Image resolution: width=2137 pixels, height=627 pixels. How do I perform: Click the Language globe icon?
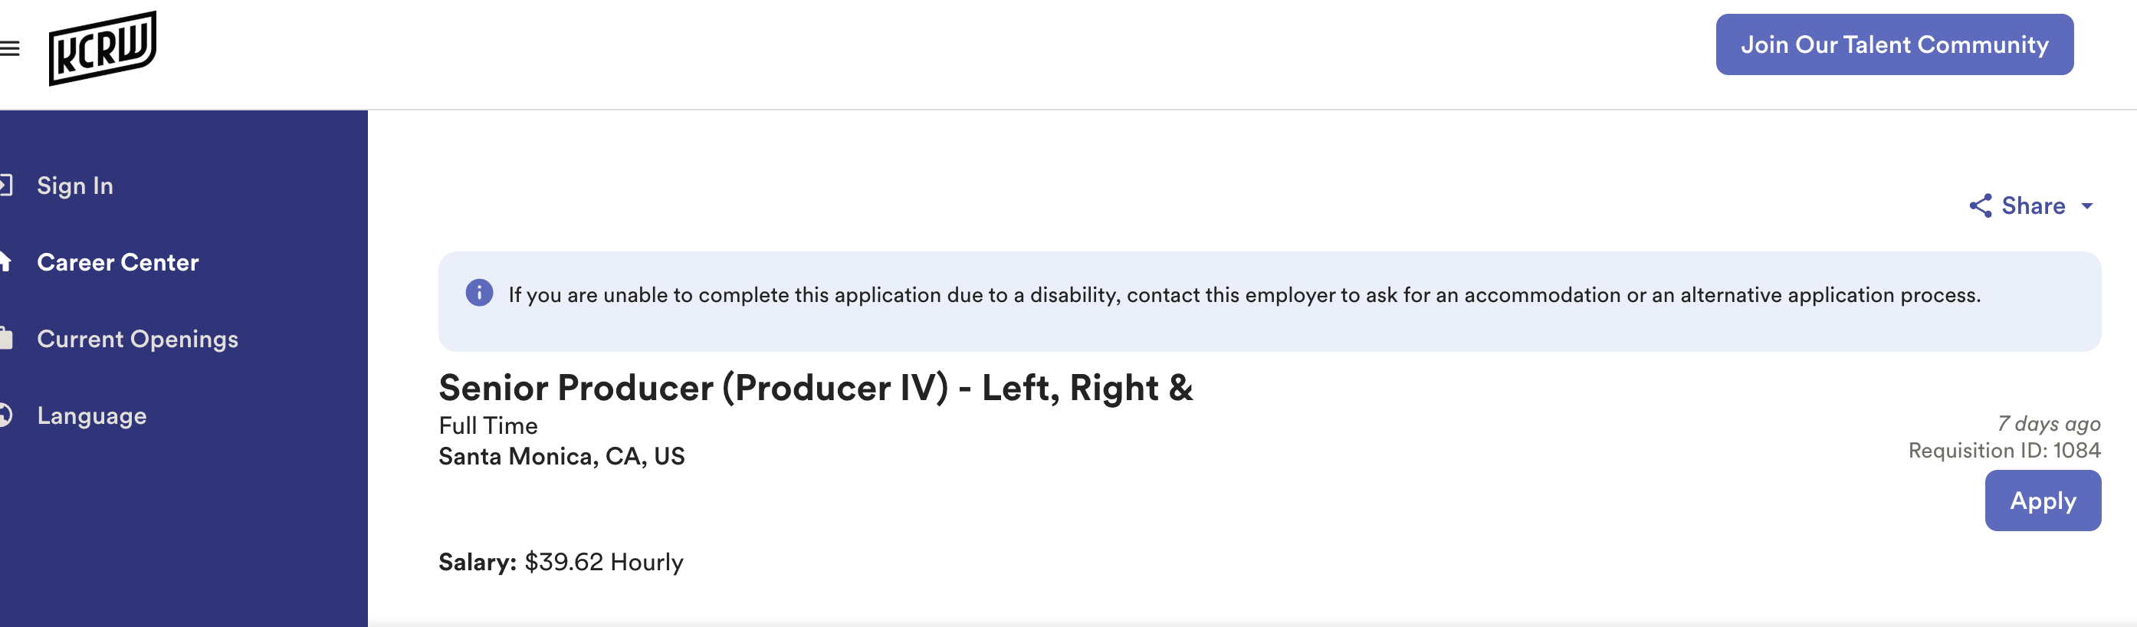pos(5,415)
